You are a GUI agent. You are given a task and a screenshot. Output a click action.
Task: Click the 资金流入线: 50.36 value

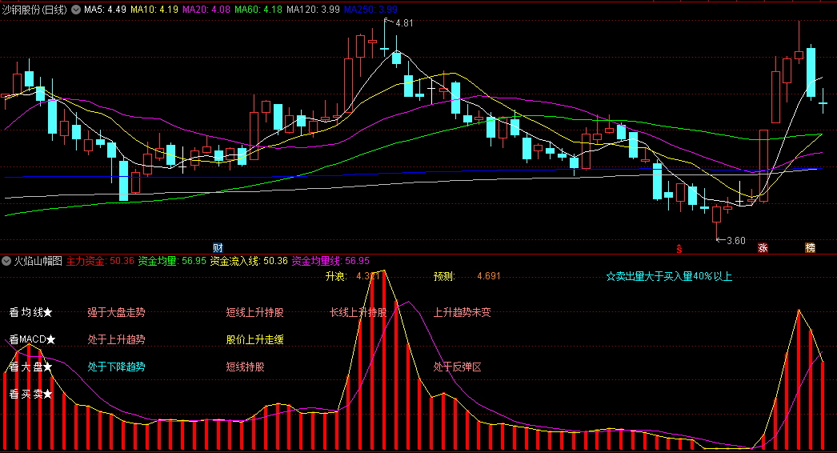[249, 261]
